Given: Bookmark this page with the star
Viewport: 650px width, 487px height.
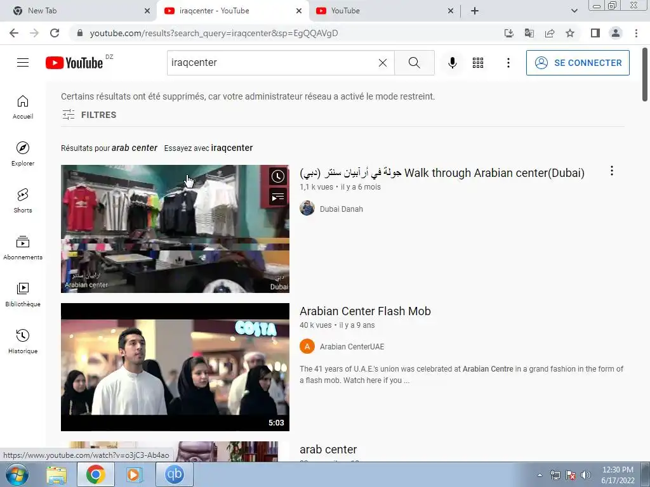Looking at the screenshot, I should [x=570, y=33].
